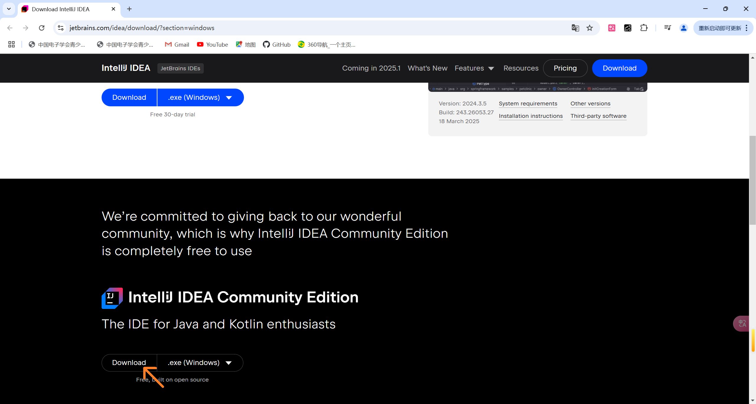Open the tab search dropdown arrow
Image resolution: width=756 pixels, height=404 pixels.
point(9,9)
